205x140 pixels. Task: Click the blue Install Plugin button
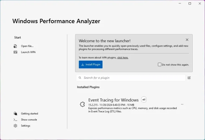tap(91, 64)
